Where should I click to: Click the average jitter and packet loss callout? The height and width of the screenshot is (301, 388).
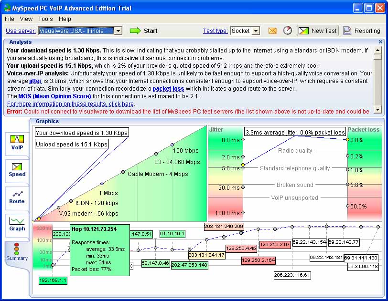coord(295,133)
